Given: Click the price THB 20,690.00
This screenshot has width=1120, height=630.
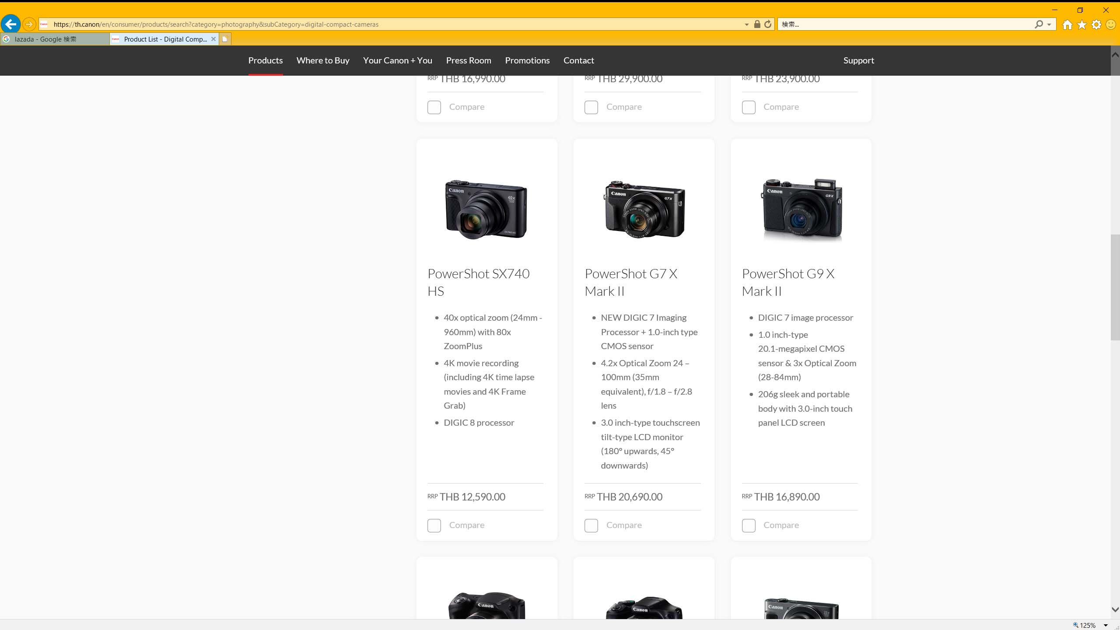Looking at the screenshot, I should (x=629, y=497).
